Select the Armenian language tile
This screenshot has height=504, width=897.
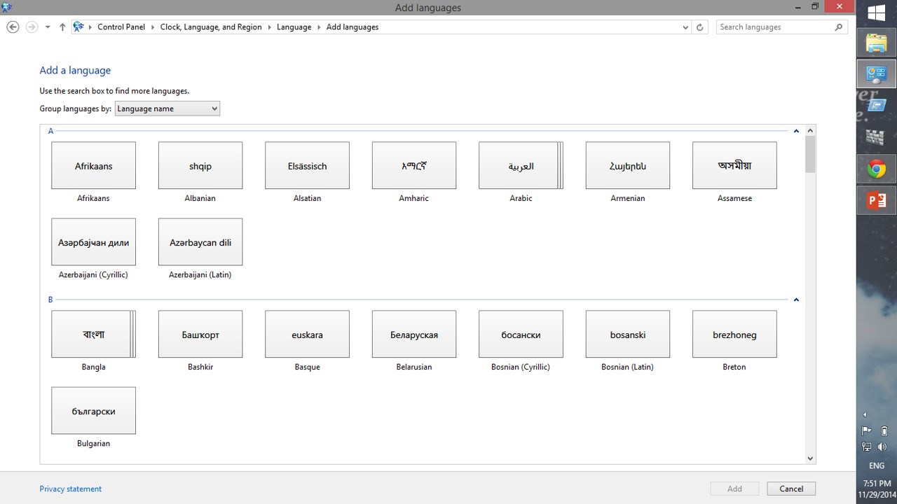click(x=627, y=166)
